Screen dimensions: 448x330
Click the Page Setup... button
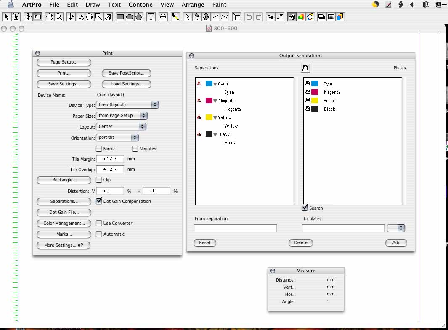point(64,62)
